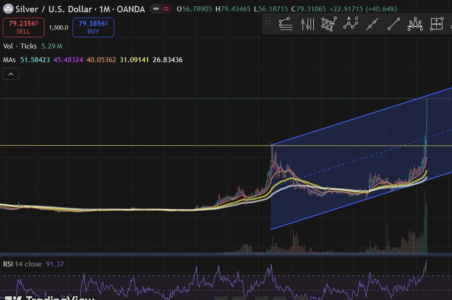Click the gray dash status indicator
The image size is (452, 300).
[x=156, y=9]
